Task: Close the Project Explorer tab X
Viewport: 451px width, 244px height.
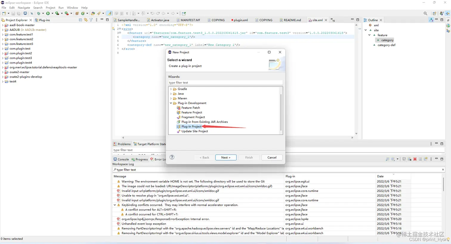Action: [x=30, y=20]
